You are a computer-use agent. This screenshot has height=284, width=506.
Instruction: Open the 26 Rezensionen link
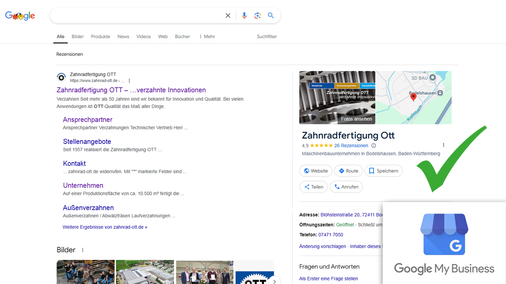click(x=351, y=146)
